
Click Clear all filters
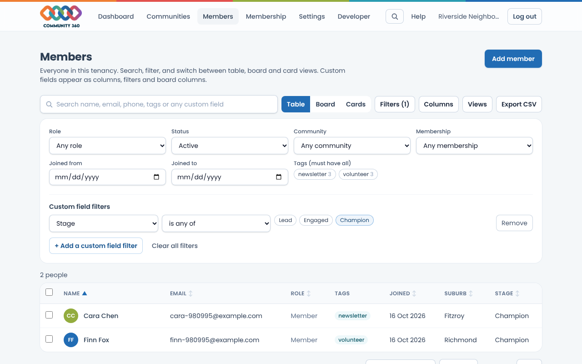[175, 246]
